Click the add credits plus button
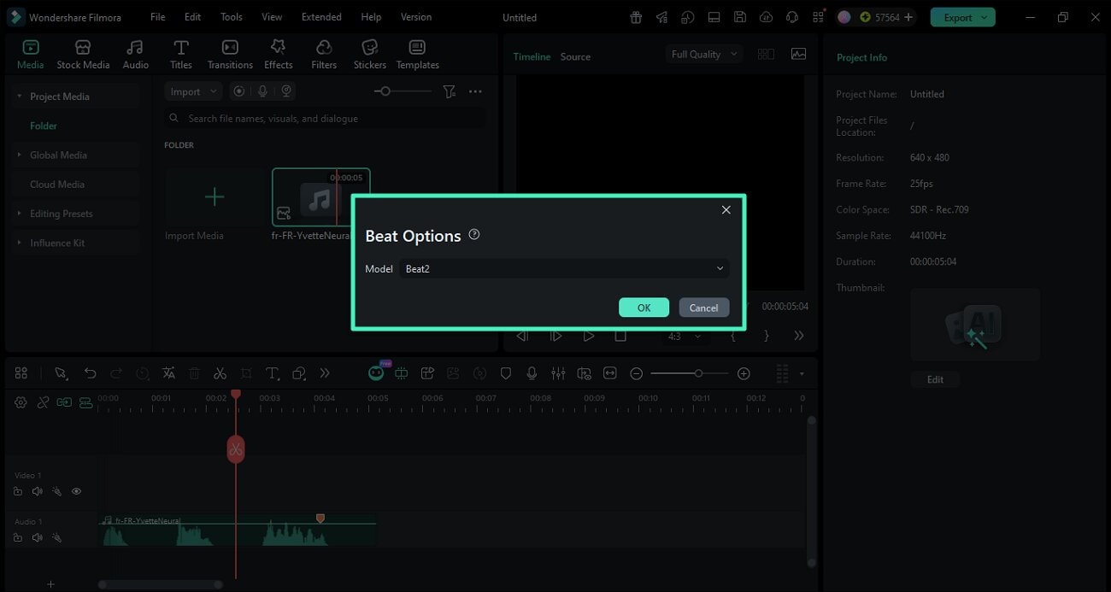 coord(908,17)
